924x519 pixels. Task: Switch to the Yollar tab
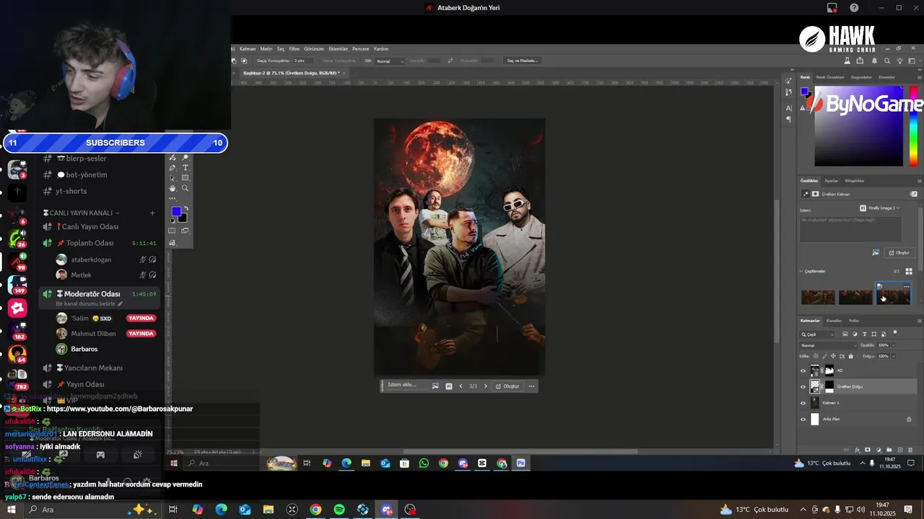pos(854,321)
